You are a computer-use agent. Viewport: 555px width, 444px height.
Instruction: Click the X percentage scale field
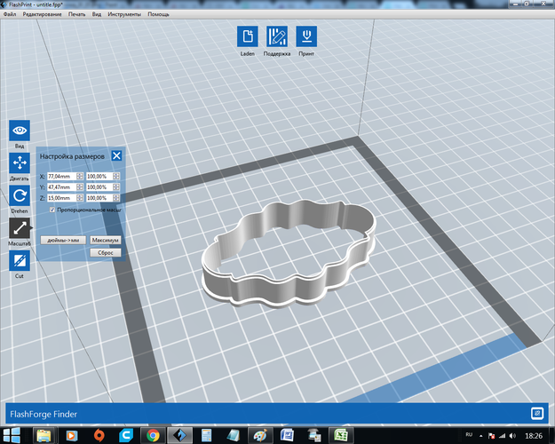(x=99, y=177)
